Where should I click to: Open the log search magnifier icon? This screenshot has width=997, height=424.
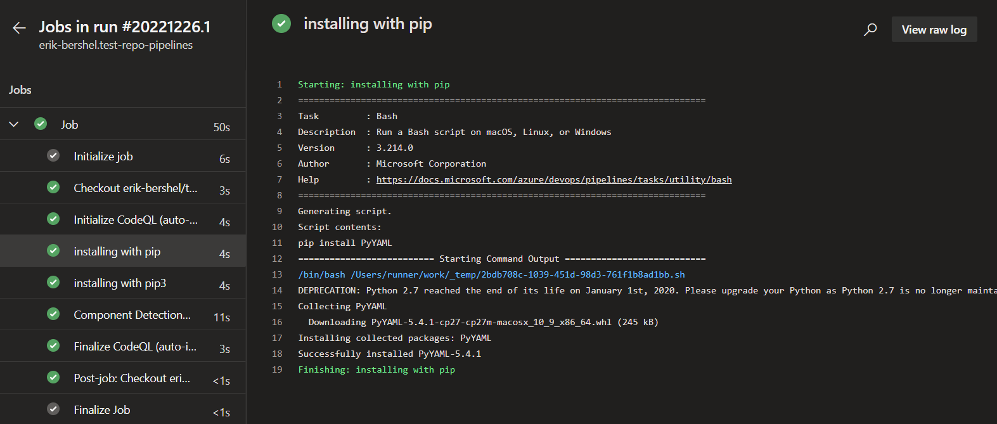(x=870, y=30)
